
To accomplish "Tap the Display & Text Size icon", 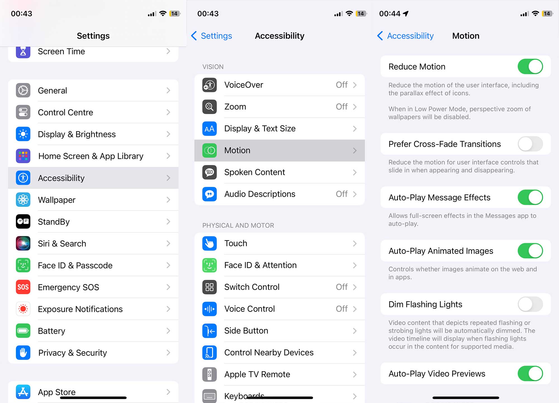I will coord(210,129).
